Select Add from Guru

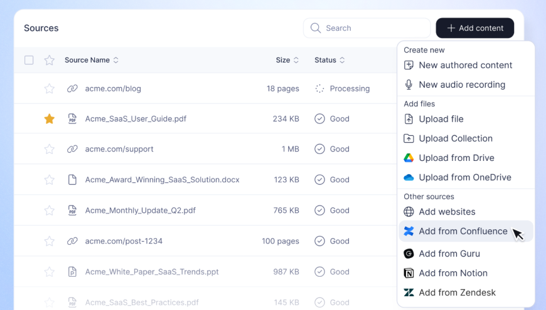coord(466,254)
